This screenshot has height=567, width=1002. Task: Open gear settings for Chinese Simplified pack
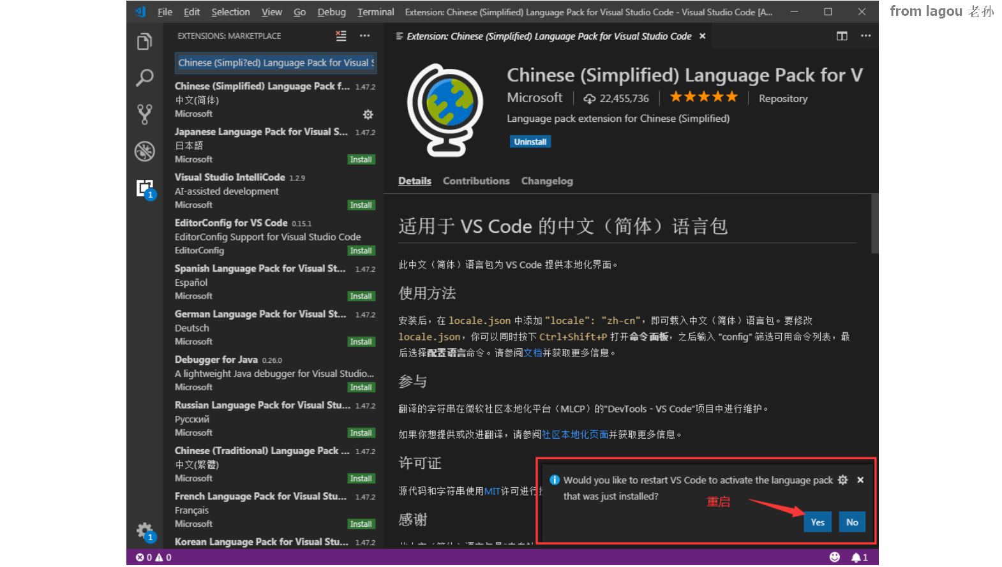368,115
